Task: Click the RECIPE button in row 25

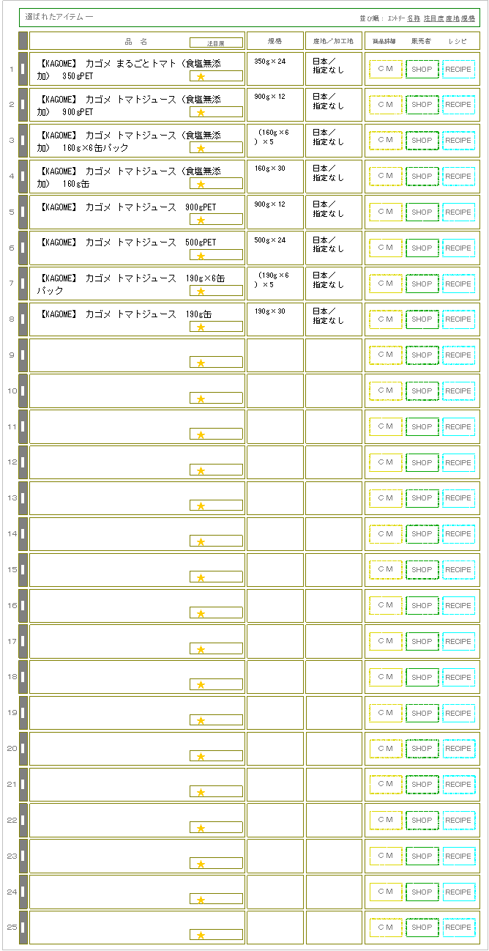Action: click(459, 928)
